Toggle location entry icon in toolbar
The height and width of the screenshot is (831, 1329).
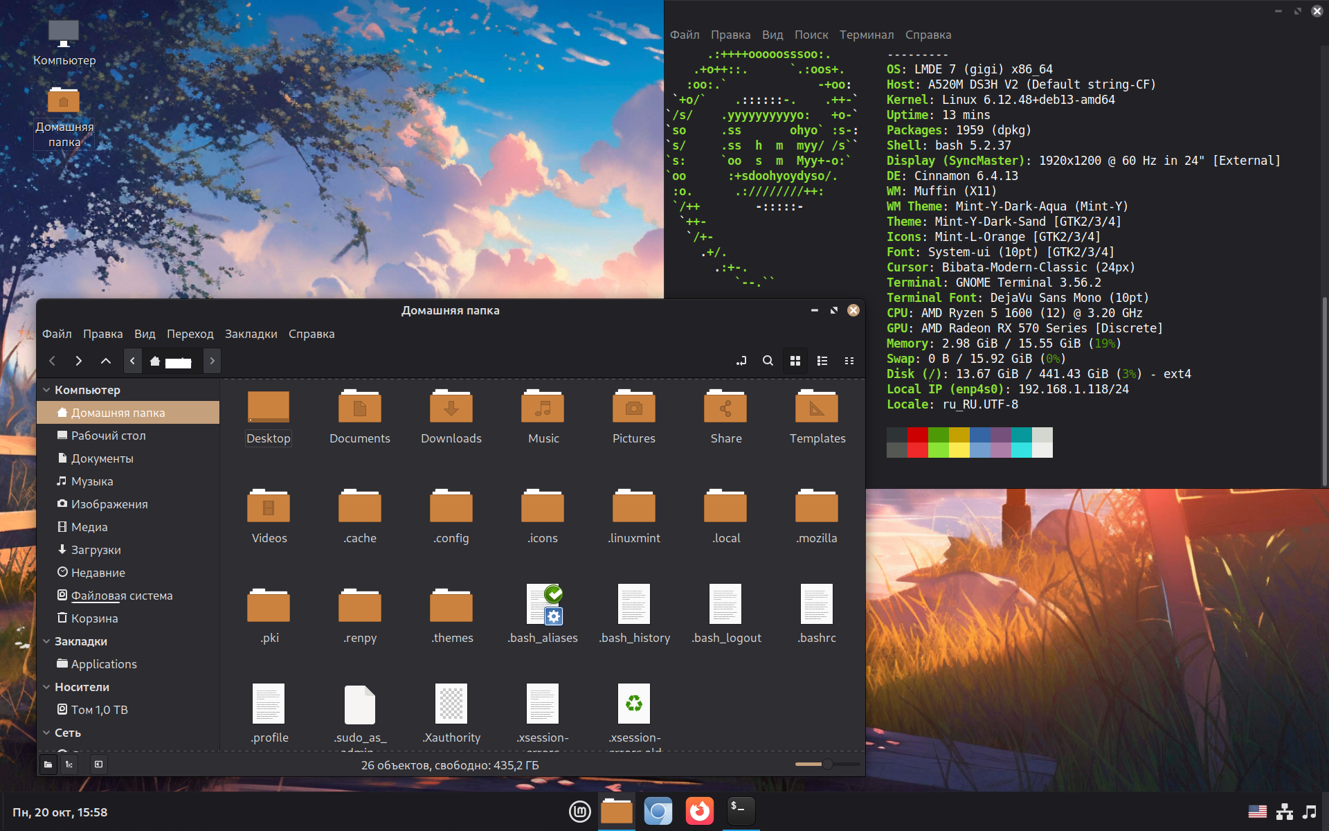coord(741,361)
